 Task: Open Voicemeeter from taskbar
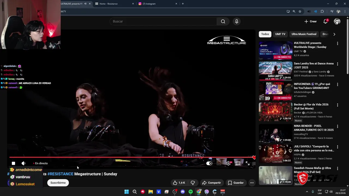[222, 192]
